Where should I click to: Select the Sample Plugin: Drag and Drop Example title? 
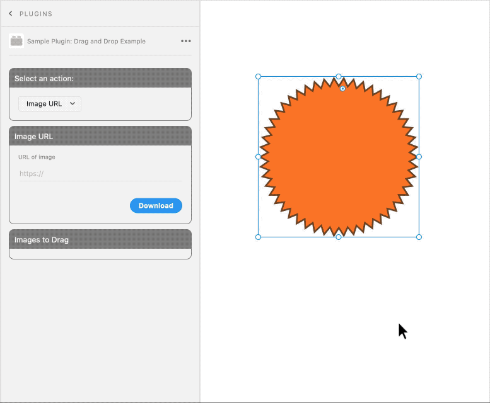tap(86, 41)
